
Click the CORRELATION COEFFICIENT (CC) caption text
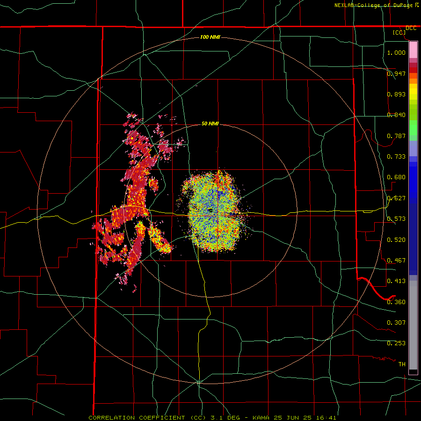point(147,418)
